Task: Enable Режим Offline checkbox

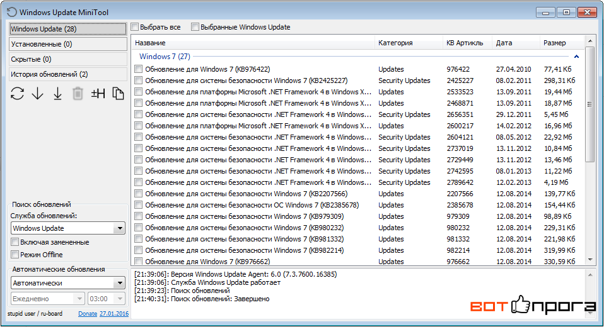Action: point(15,255)
